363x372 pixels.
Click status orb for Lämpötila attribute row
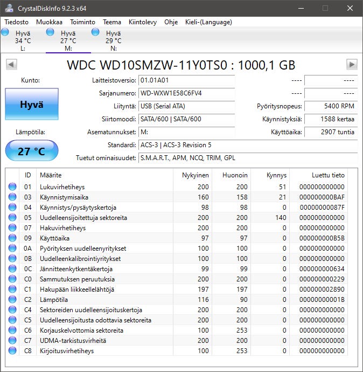click(12, 300)
